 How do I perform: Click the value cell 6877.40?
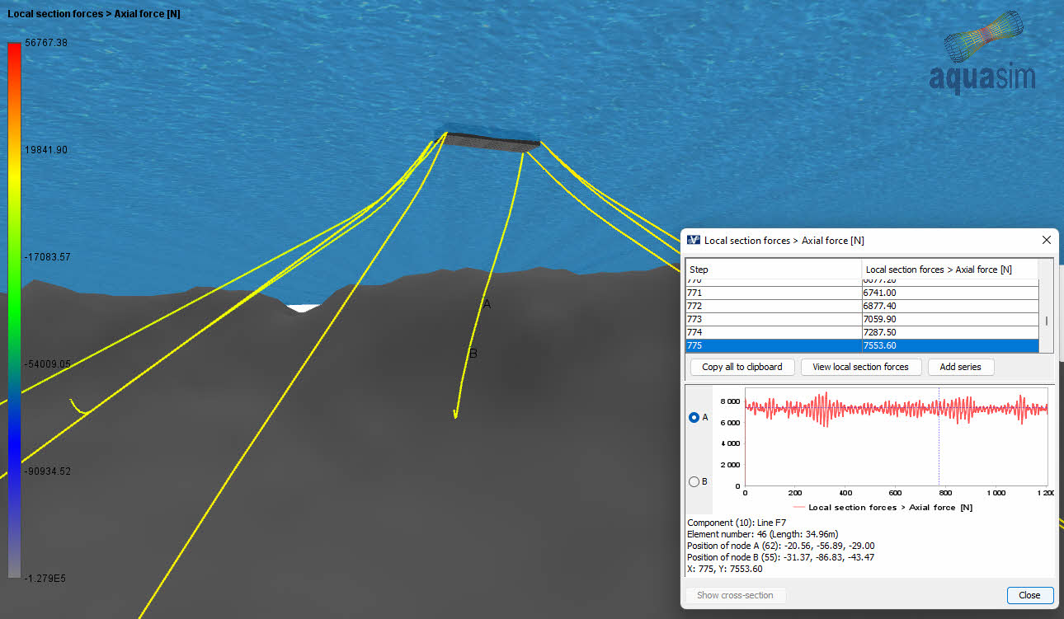point(949,306)
